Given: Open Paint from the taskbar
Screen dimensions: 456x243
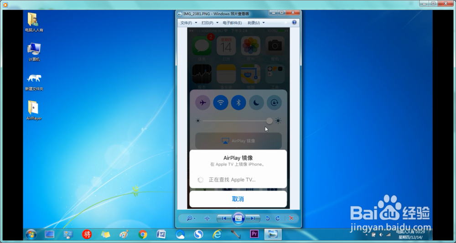Looking at the screenshot, I should pos(124,234).
